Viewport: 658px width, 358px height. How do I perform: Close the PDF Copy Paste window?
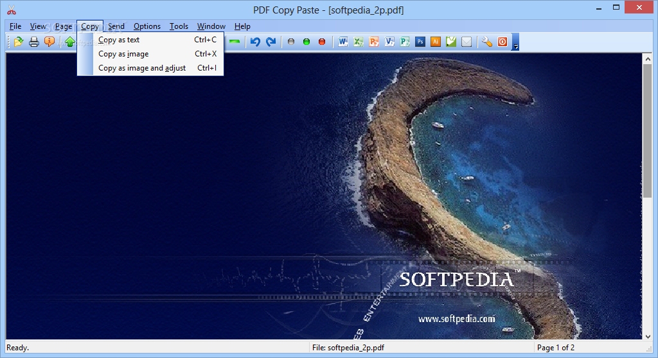coord(639,8)
